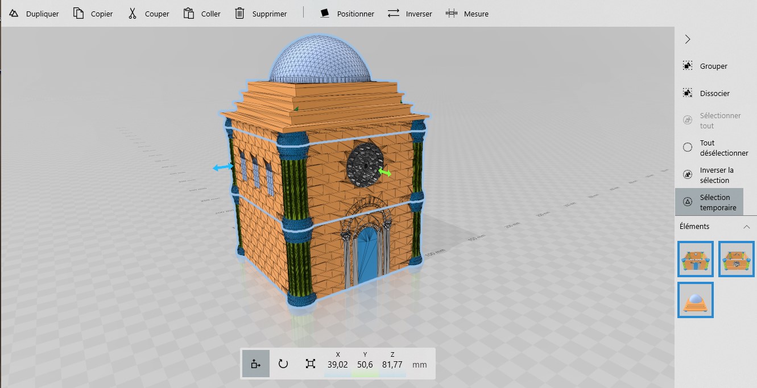Collapse the right side panel chevron

688,39
